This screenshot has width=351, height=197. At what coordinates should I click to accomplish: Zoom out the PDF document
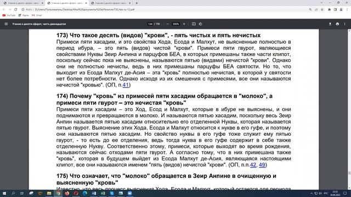coord(168,24)
